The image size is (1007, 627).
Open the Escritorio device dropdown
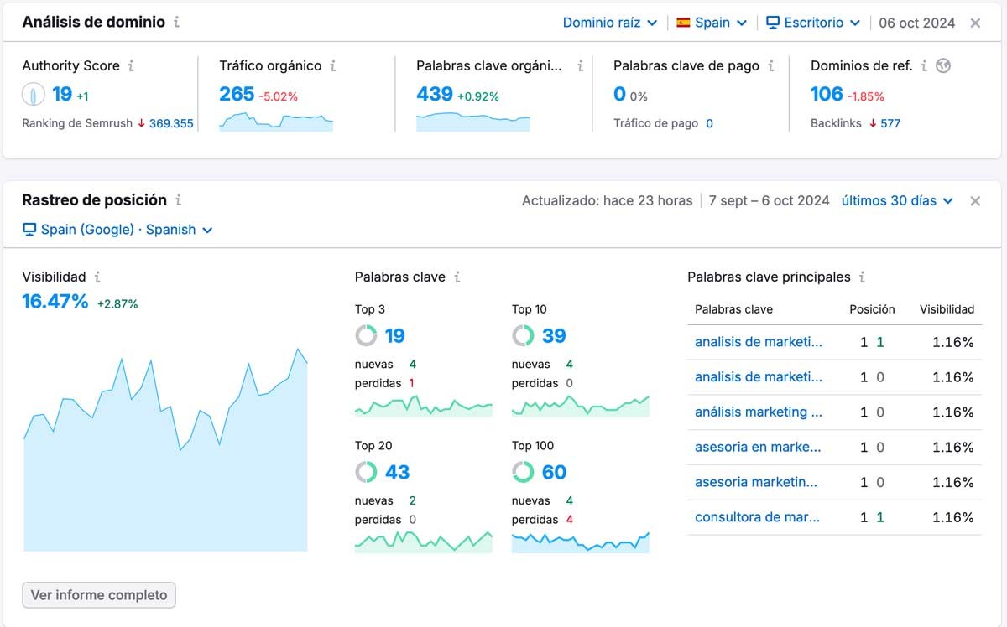pyautogui.click(x=813, y=23)
